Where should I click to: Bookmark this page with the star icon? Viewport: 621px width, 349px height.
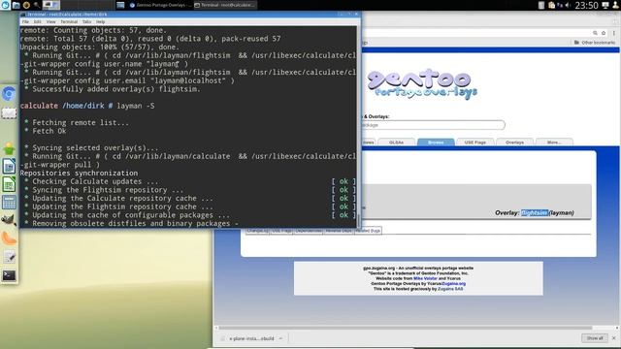[604, 33]
